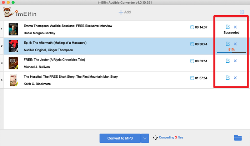Click duration value 01:37:54
The width and height of the screenshot is (250, 146).
(201, 78)
